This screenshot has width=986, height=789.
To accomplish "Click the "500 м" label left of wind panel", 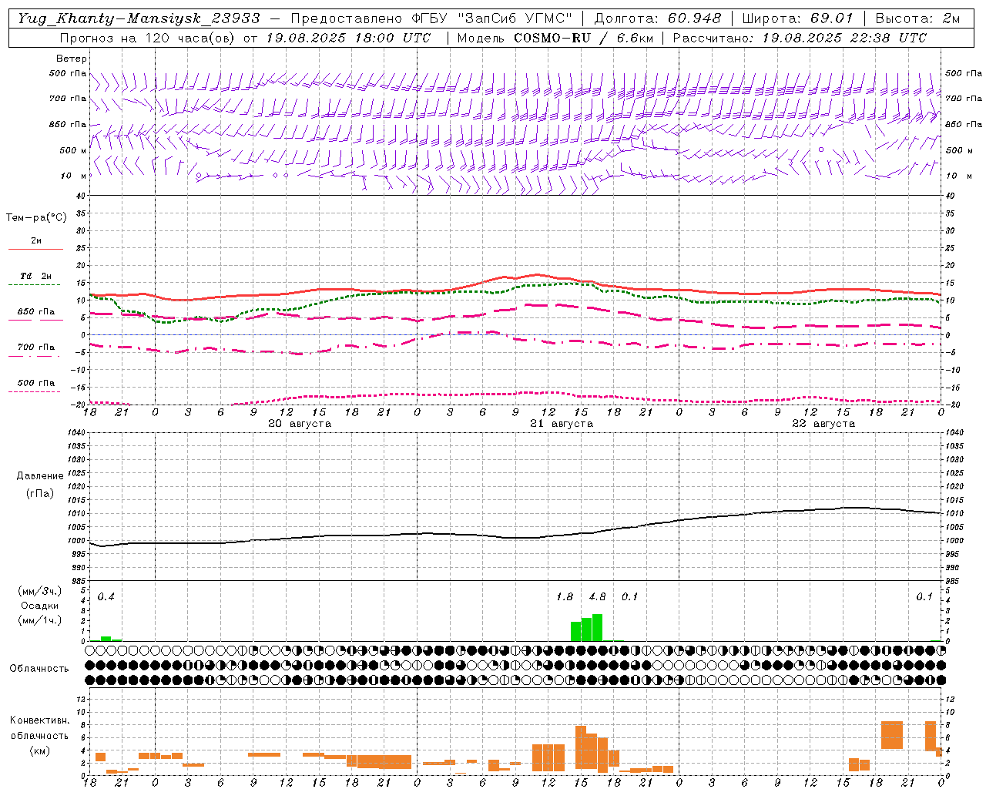I will pyautogui.click(x=73, y=150).
